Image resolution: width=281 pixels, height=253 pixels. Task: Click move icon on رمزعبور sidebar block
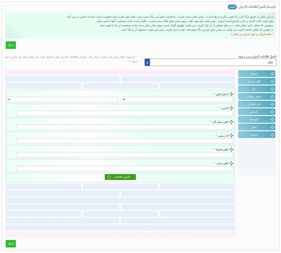pos(272,74)
